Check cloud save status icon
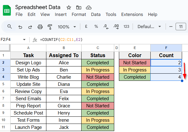188x132 pixels. pyautogui.click(x=89, y=7)
